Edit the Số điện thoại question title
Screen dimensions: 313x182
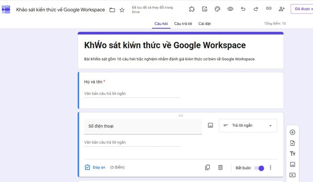pos(143,126)
